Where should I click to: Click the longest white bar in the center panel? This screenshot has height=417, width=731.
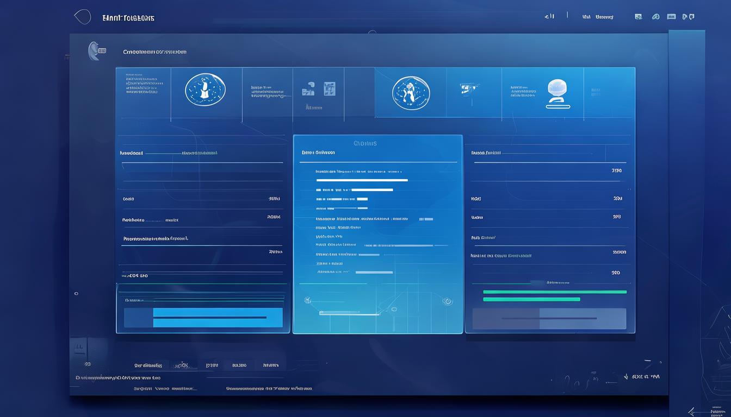tap(362, 180)
